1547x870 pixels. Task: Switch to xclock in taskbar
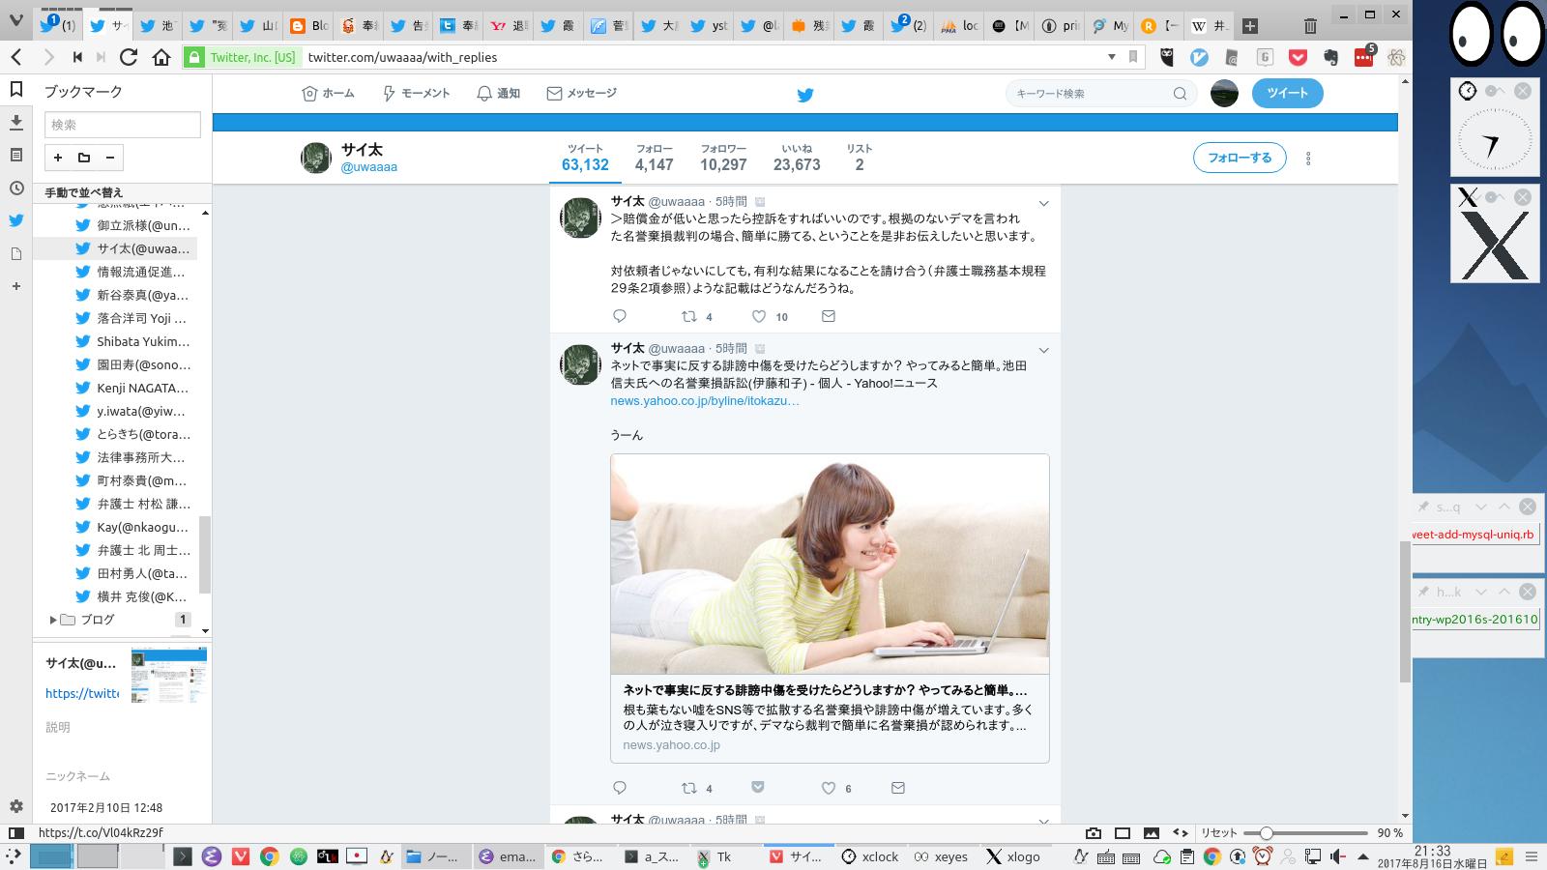coord(870,856)
